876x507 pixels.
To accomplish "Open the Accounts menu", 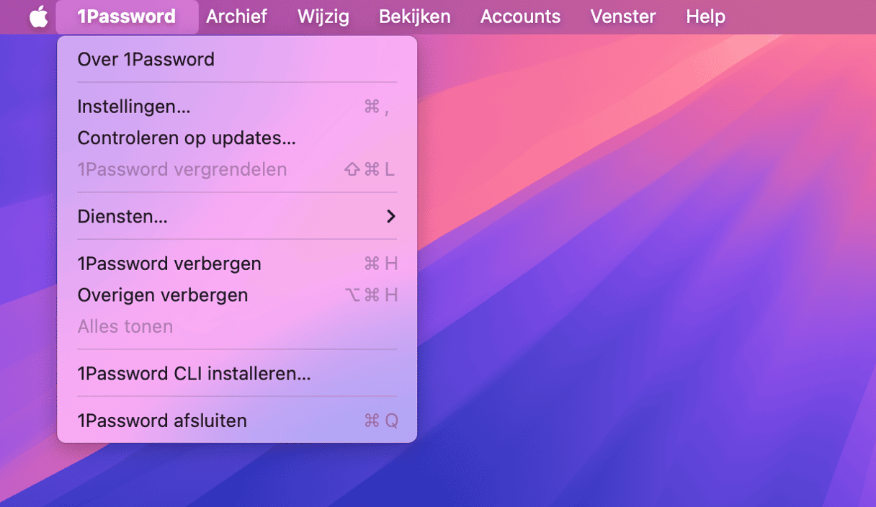I will click(x=520, y=17).
